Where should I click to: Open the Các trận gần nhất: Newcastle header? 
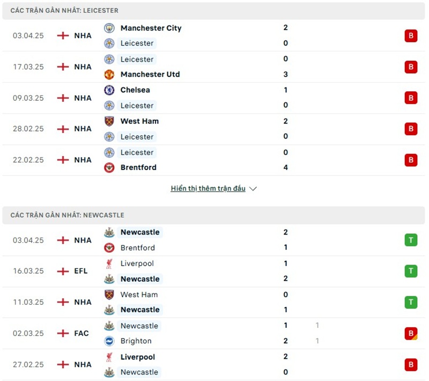[x=67, y=215]
